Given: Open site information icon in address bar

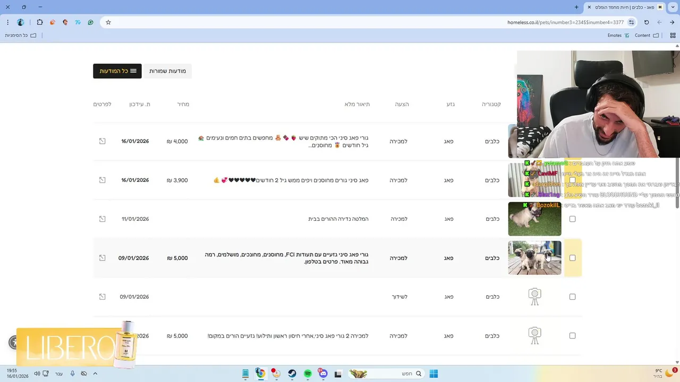Looking at the screenshot, I should click(631, 22).
